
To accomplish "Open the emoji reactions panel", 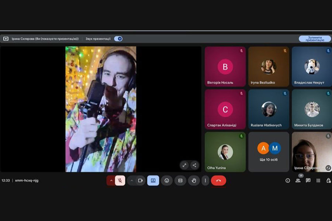I will coord(167,180).
